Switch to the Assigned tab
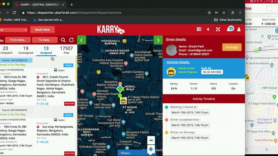Image resolution: width=278 pixels, height=156 pixels. [x=46, y=50]
